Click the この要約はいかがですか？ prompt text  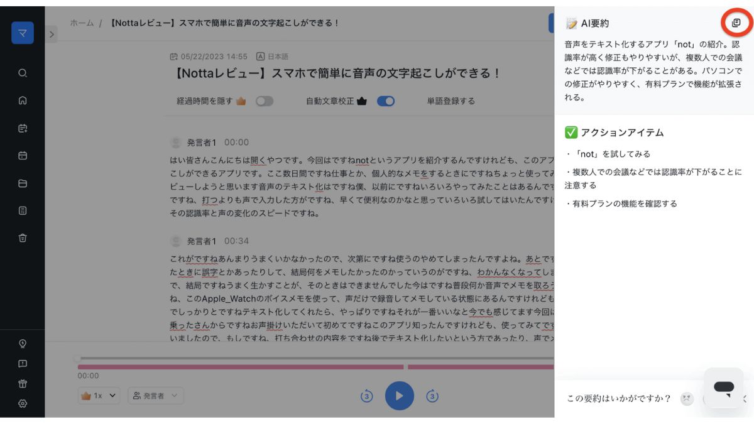tap(619, 398)
